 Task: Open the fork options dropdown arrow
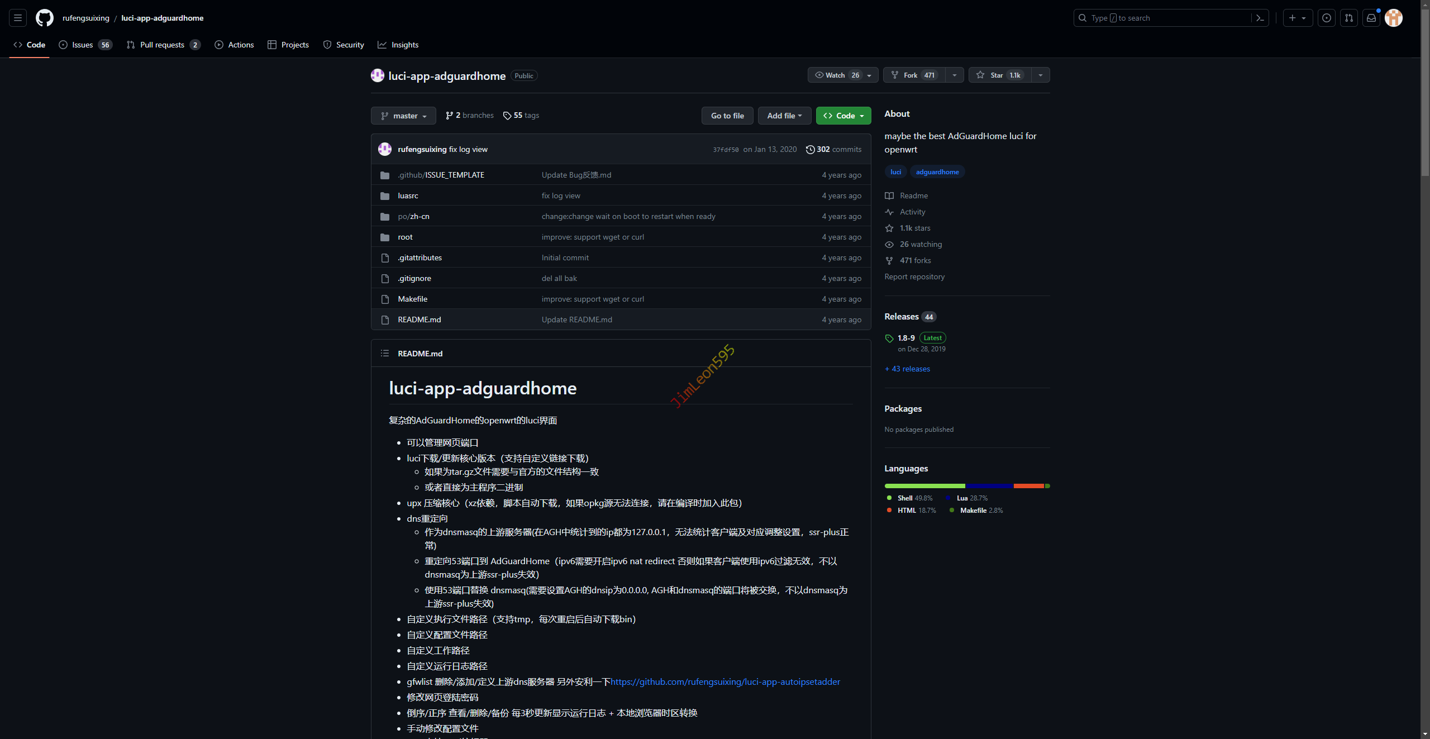click(955, 75)
